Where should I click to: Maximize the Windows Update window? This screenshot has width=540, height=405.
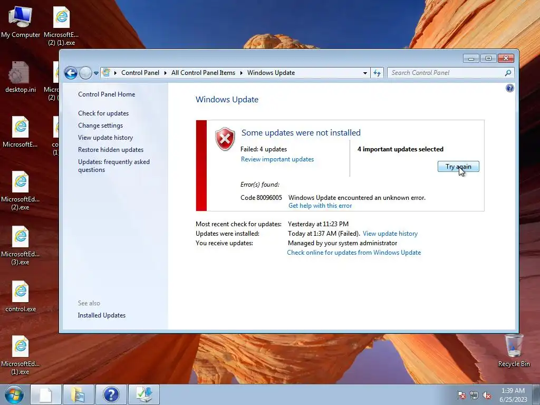tap(488, 59)
